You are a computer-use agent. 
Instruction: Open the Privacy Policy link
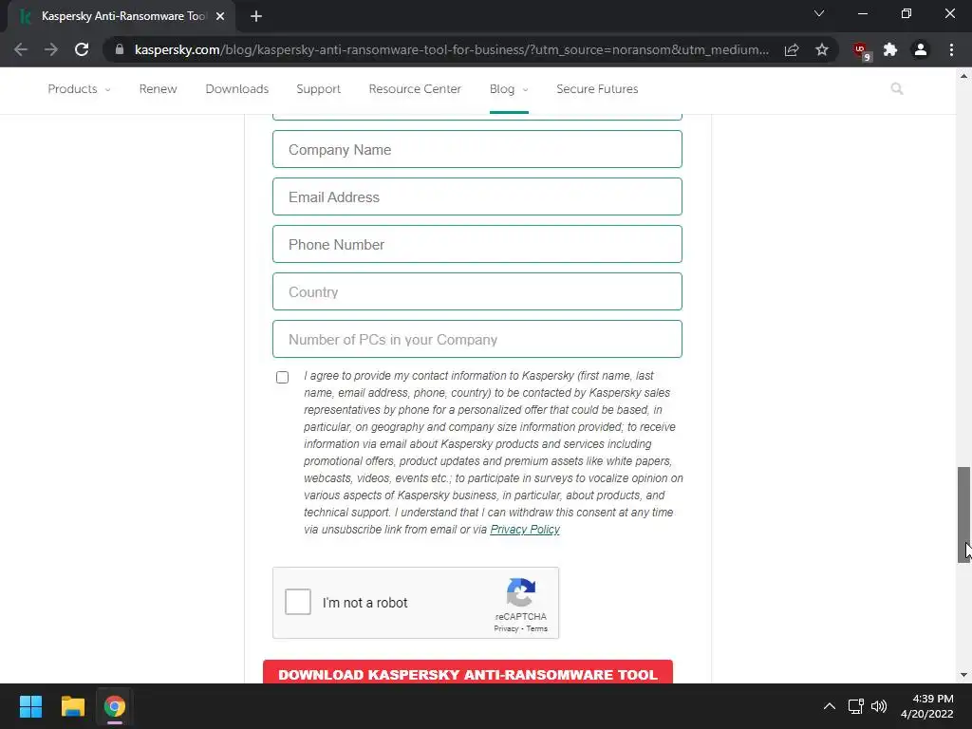click(x=525, y=530)
